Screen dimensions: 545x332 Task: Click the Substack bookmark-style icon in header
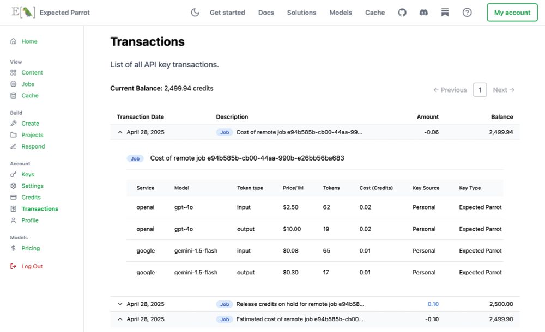coord(445,13)
